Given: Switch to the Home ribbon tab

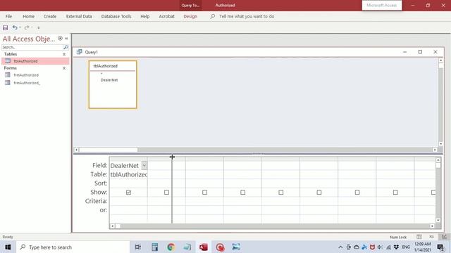Looking at the screenshot, I should pyautogui.click(x=28, y=16).
